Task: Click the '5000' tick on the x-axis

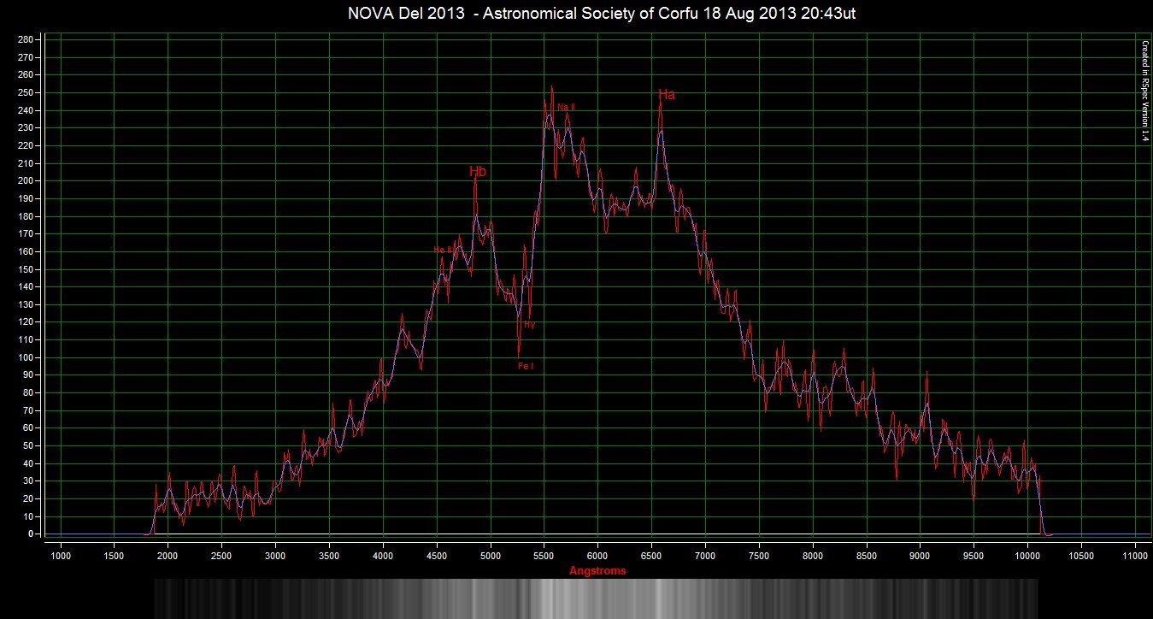Action: [491, 556]
